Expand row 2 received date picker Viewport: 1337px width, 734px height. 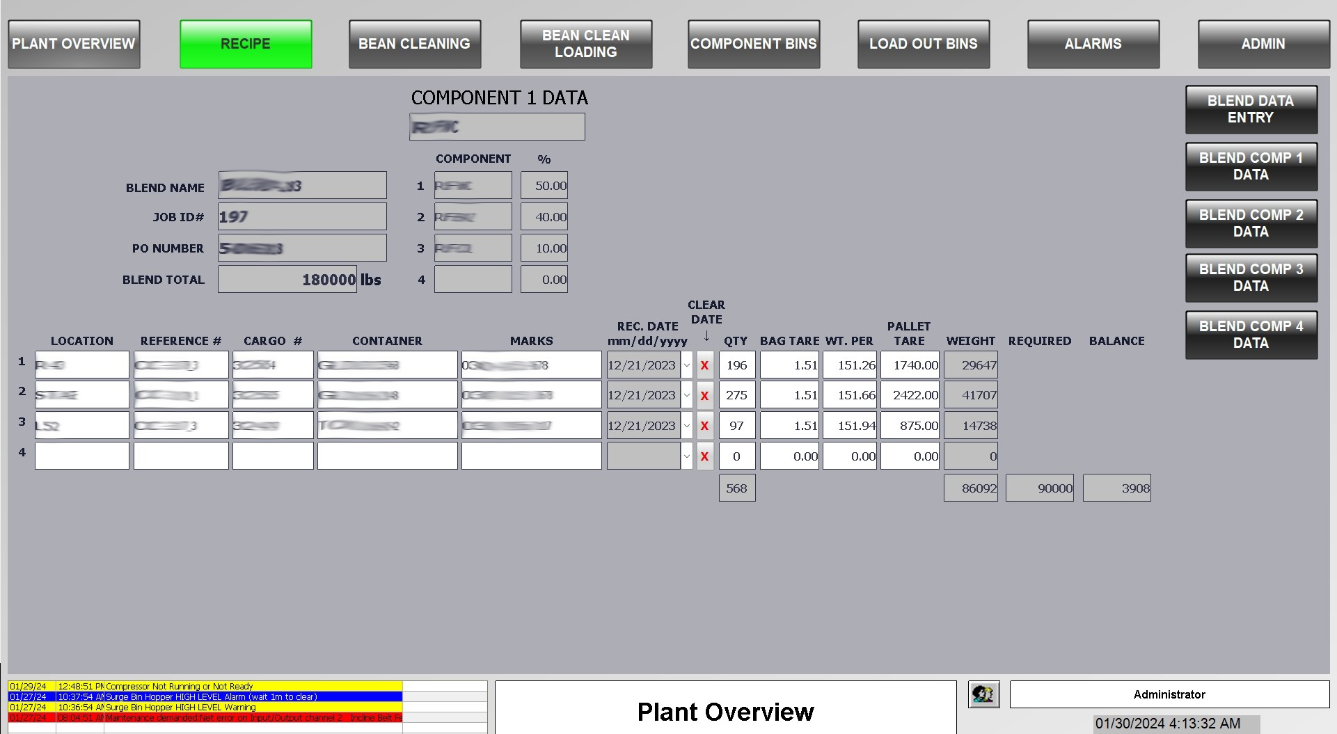[x=687, y=396]
